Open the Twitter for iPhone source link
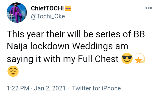The image size is (159, 101). [96, 88]
